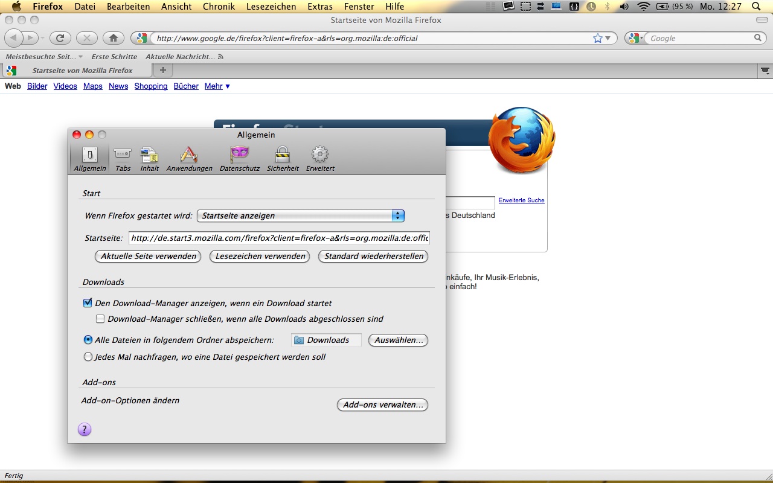773x483 pixels.
Task: Click the curly braces menu bar icon
Action: coord(574,7)
